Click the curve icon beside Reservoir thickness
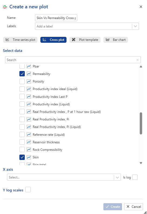The width and height of the screenshot is (147, 214). point(29,142)
